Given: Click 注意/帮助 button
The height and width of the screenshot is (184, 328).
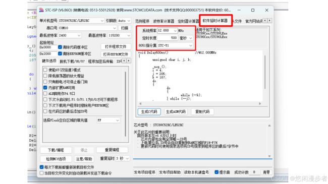Looking at the screenshot, I should [84, 159].
